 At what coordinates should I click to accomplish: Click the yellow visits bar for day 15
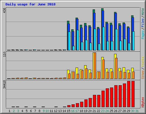pos(68,74)
